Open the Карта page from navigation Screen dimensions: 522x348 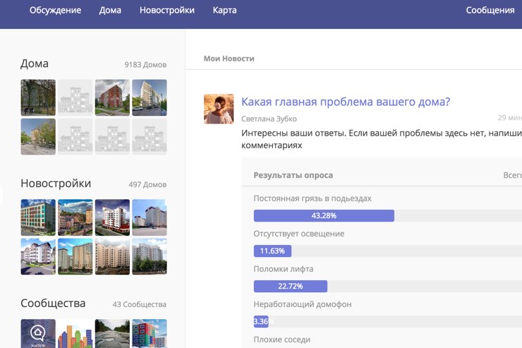[x=225, y=11]
